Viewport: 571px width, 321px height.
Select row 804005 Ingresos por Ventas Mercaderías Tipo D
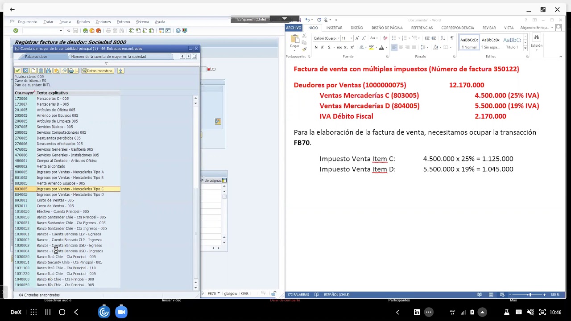click(67, 194)
